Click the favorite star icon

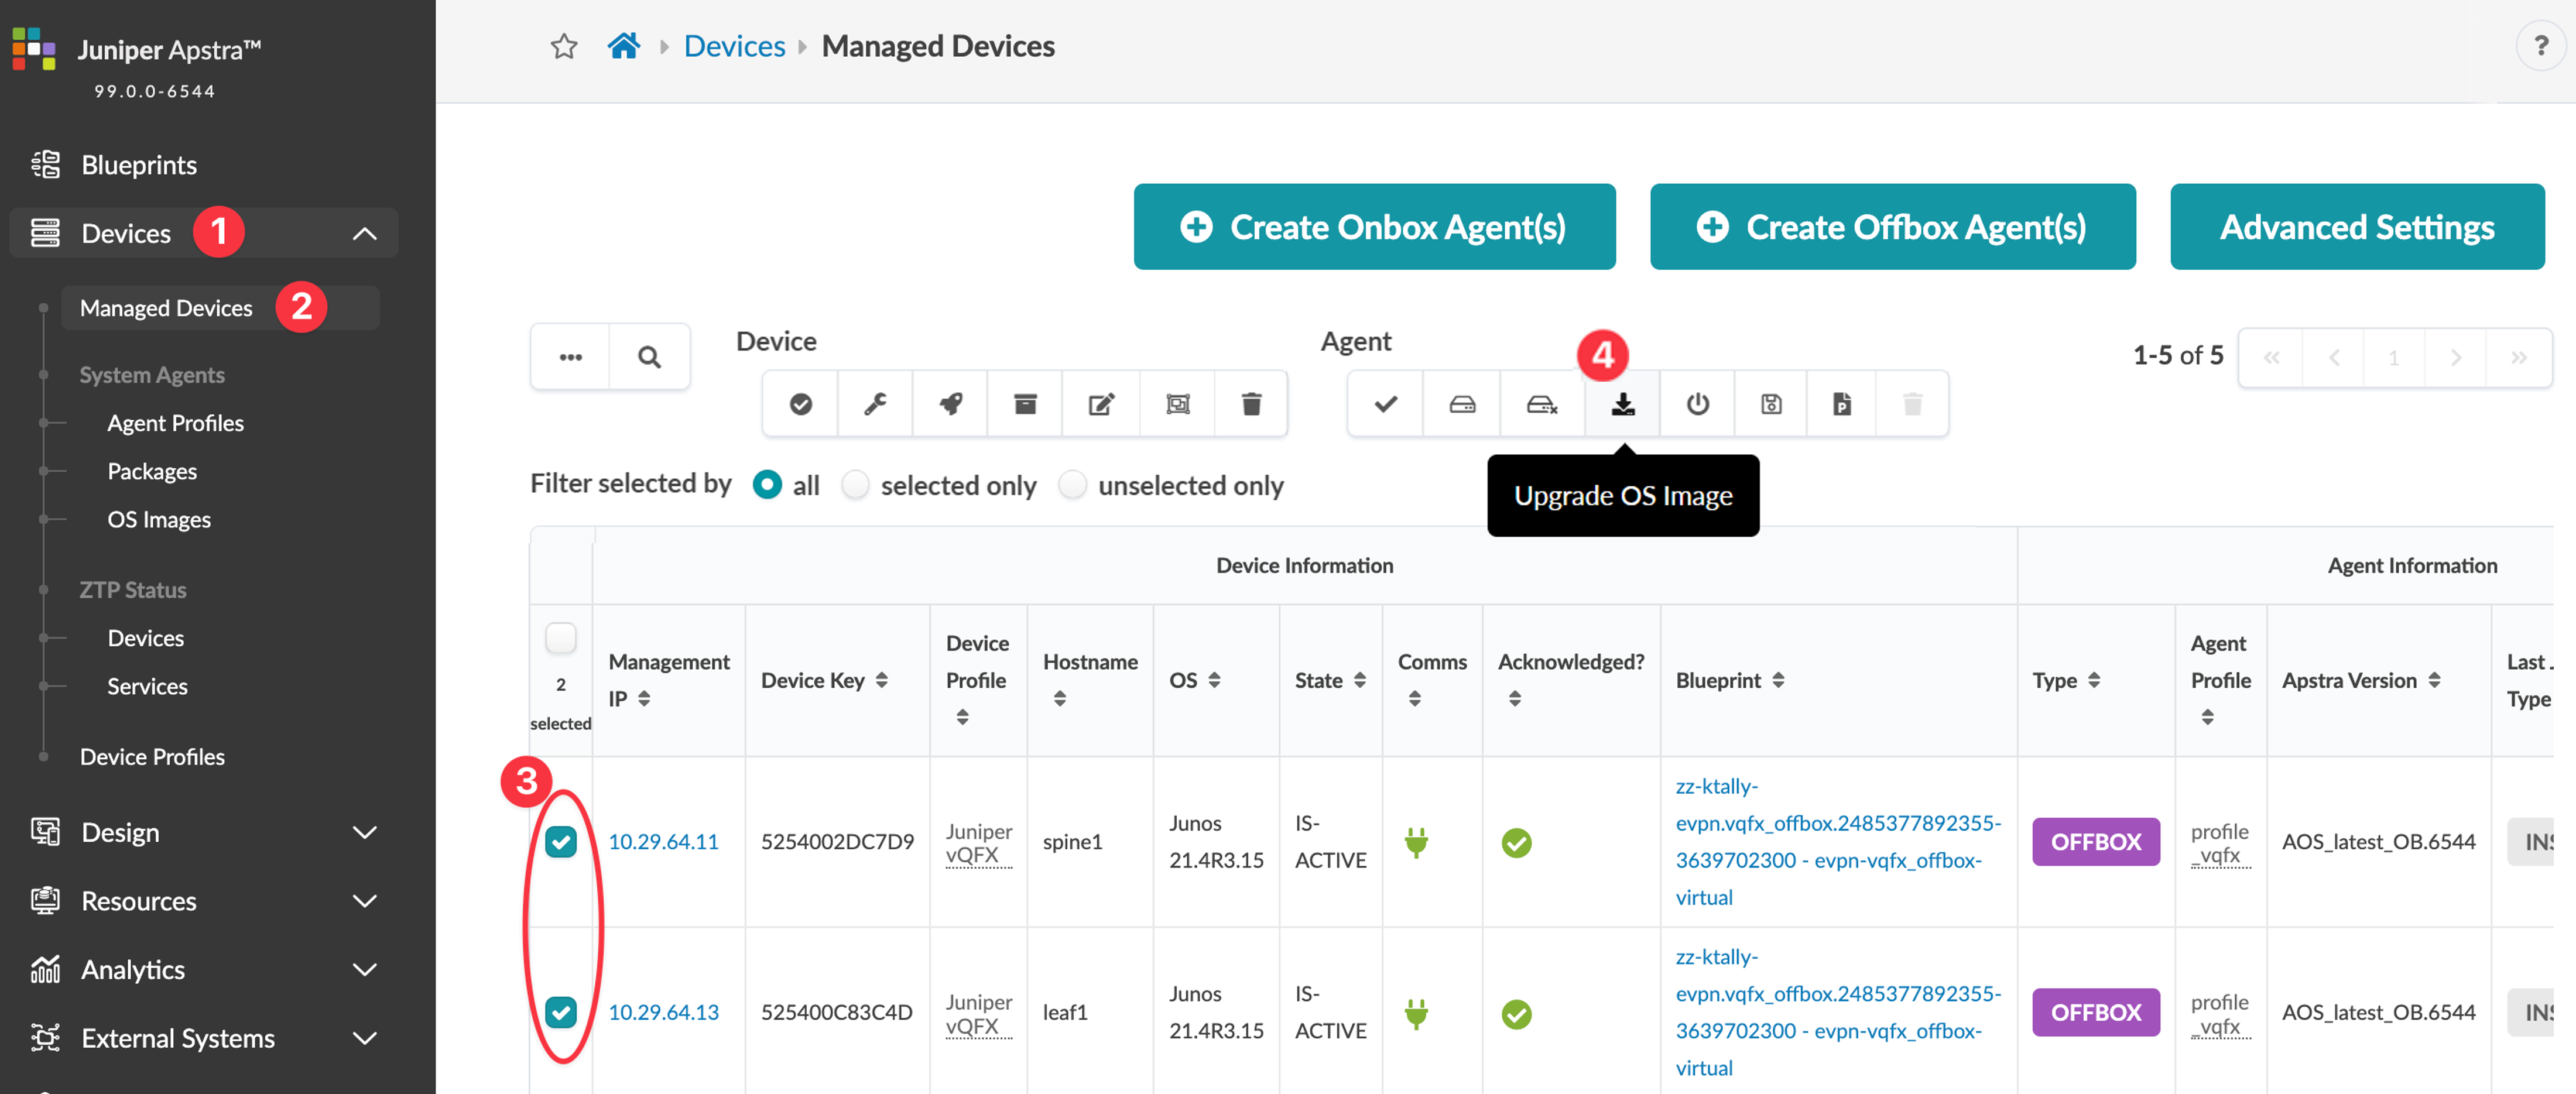[x=564, y=46]
